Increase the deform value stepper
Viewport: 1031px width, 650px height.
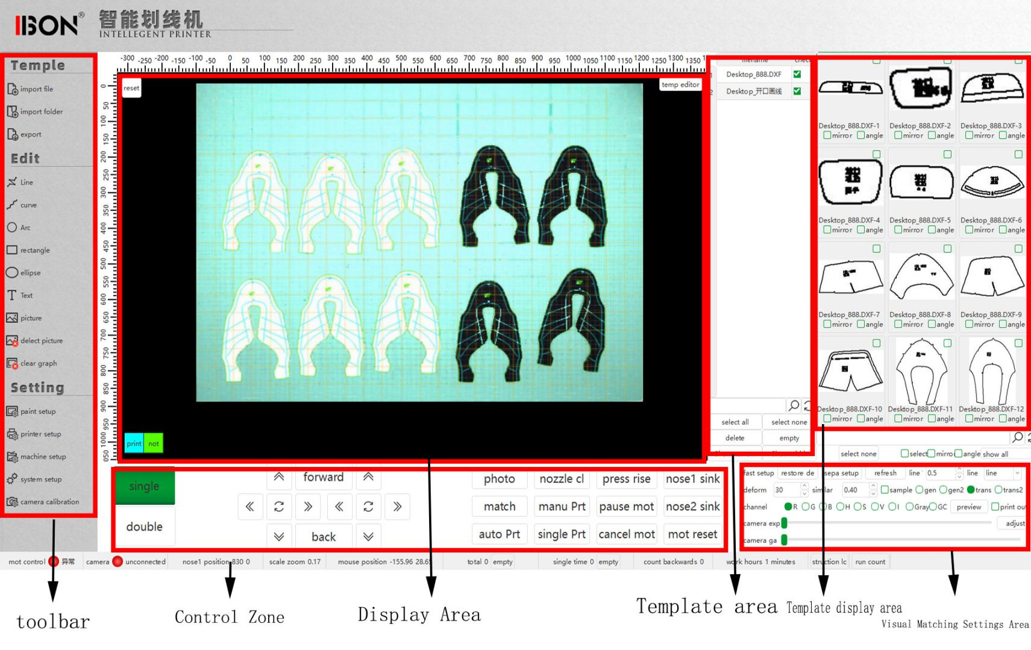804,487
